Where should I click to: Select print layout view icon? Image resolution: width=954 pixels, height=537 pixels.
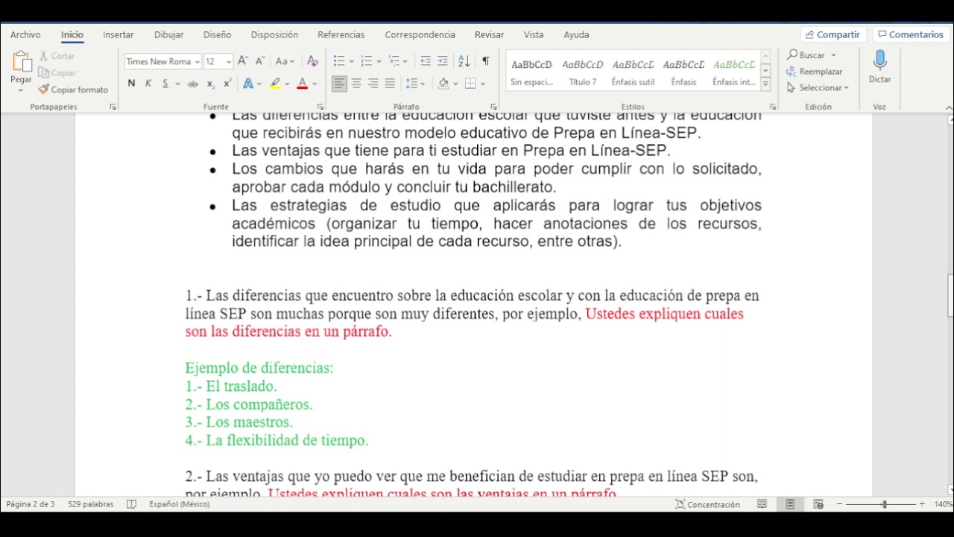[x=790, y=504]
